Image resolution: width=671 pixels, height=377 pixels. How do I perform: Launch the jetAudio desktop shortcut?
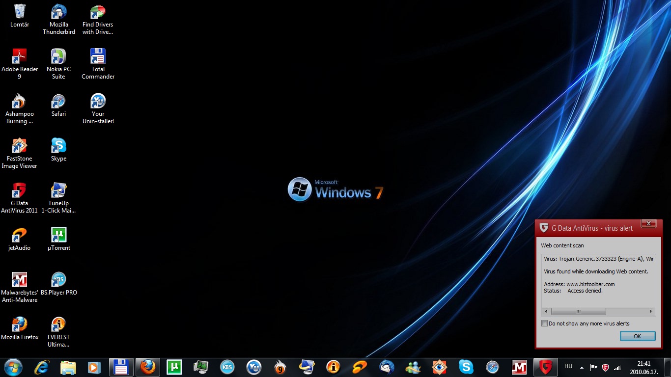point(20,239)
